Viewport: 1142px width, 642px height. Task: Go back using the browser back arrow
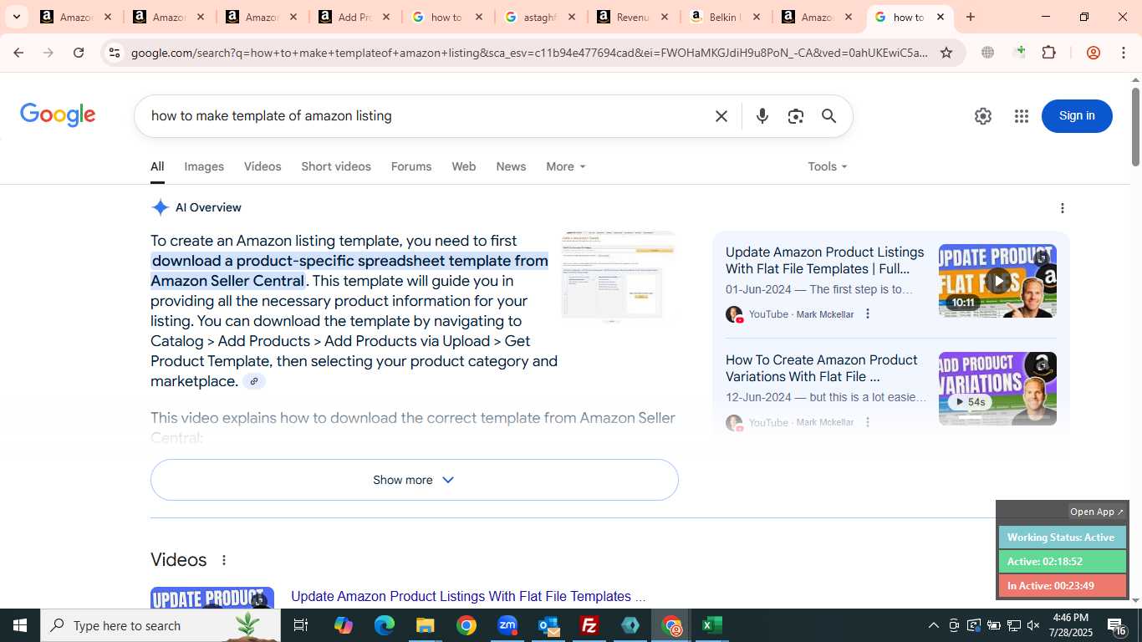click(18, 53)
